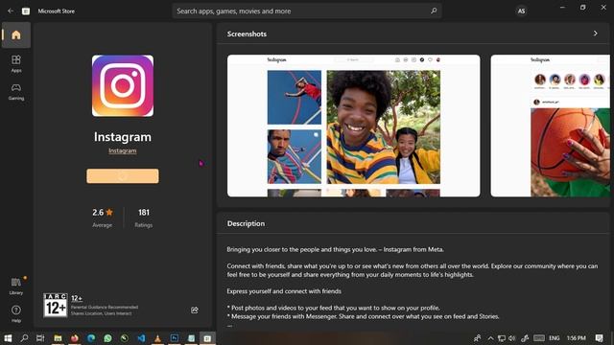Open the Gaming section in sidebar
614x345 pixels.
tap(16, 92)
